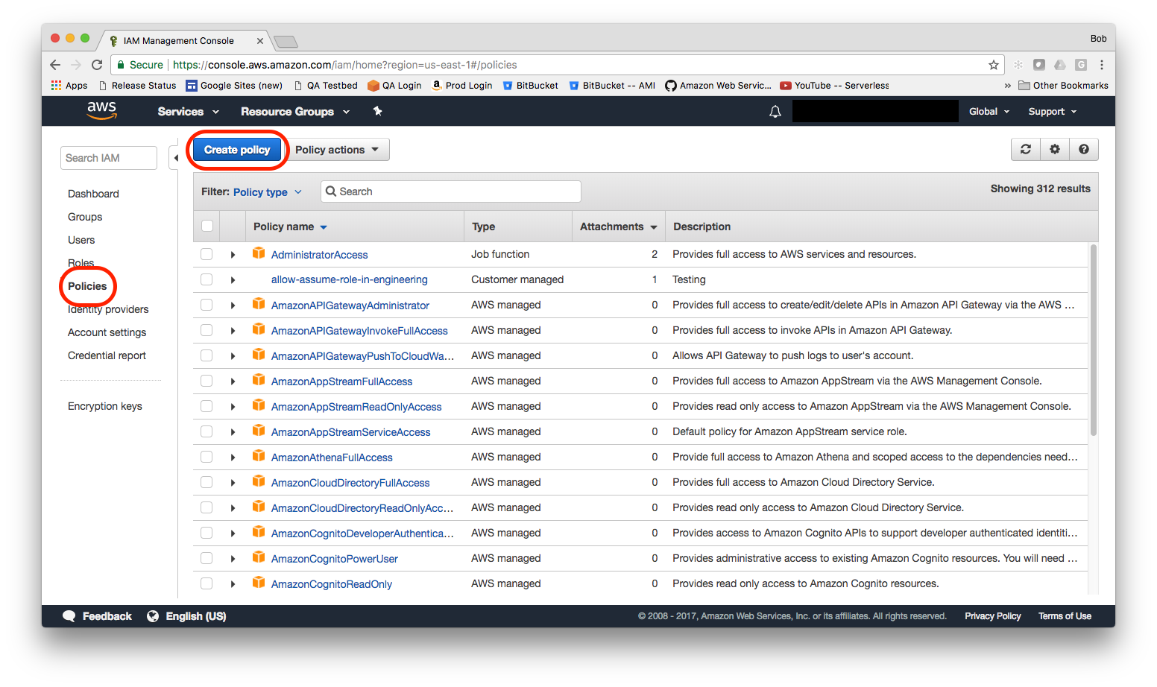Open the Services menu

pos(189,112)
